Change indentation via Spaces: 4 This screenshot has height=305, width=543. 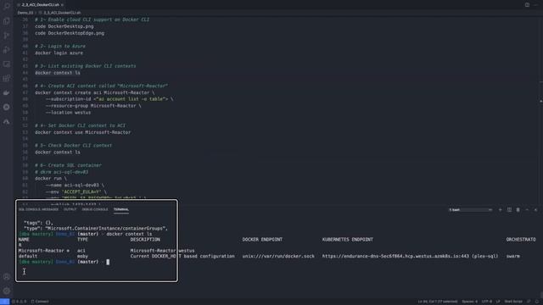(x=469, y=302)
